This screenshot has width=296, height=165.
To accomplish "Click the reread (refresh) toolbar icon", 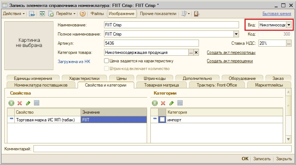I will pos(42,14).
